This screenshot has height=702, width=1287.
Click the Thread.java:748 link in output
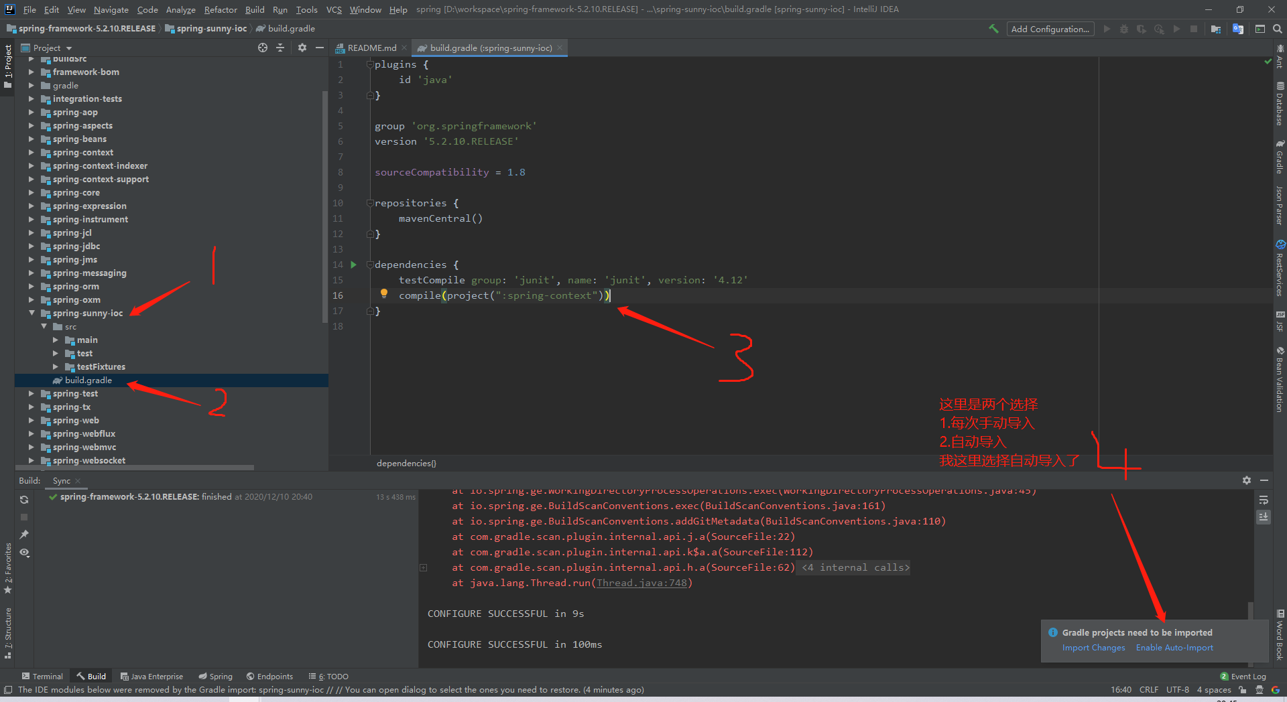(x=641, y=583)
